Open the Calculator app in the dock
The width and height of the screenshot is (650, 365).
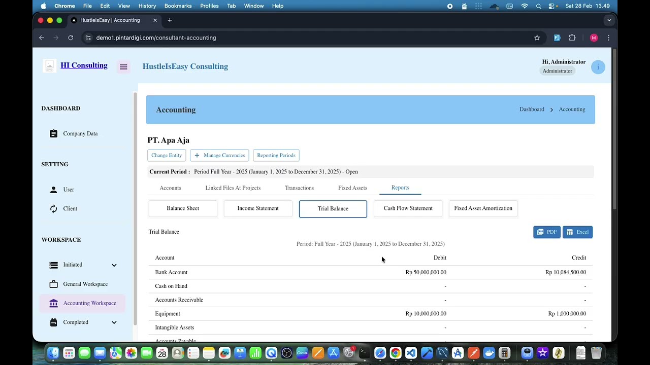point(504,353)
